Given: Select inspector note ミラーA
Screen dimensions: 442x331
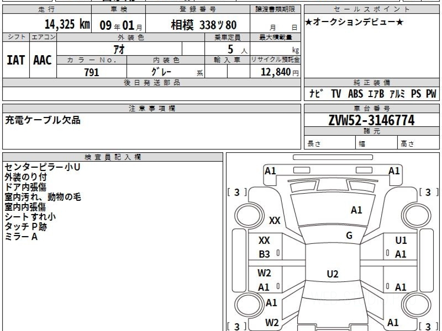Looking at the screenshot, I should (21, 236).
